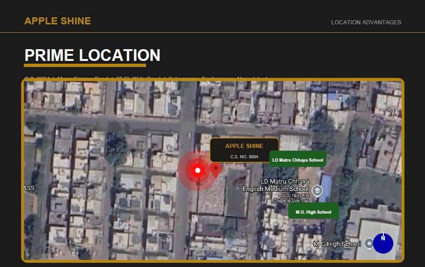Viewport: 425px width, 267px height.
Task: Click the APPLE SHINE logo in header
Action: pos(58,21)
